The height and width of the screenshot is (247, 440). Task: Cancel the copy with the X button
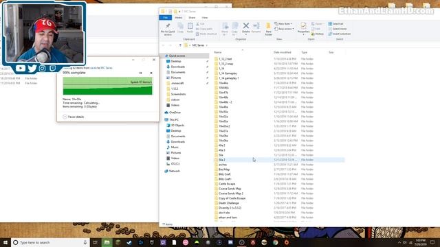[151, 73]
